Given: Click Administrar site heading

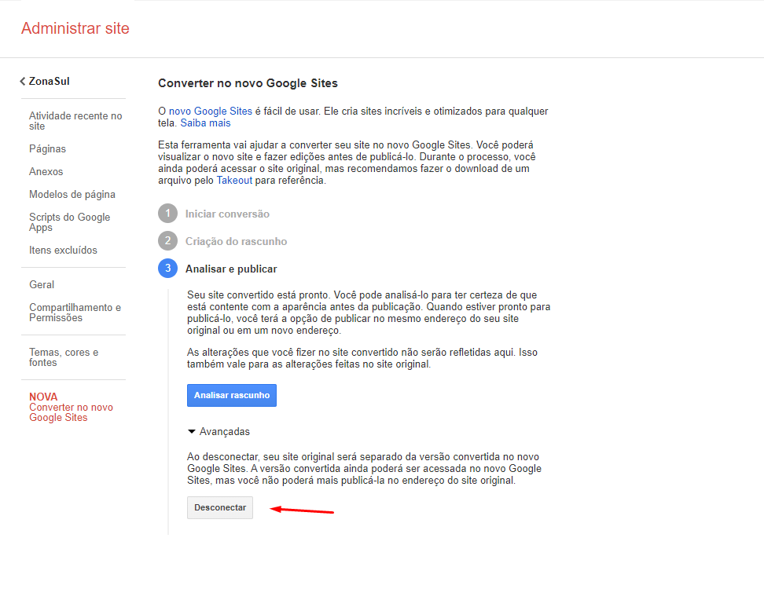Looking at the screenshot, I should (x=75, y=28).
